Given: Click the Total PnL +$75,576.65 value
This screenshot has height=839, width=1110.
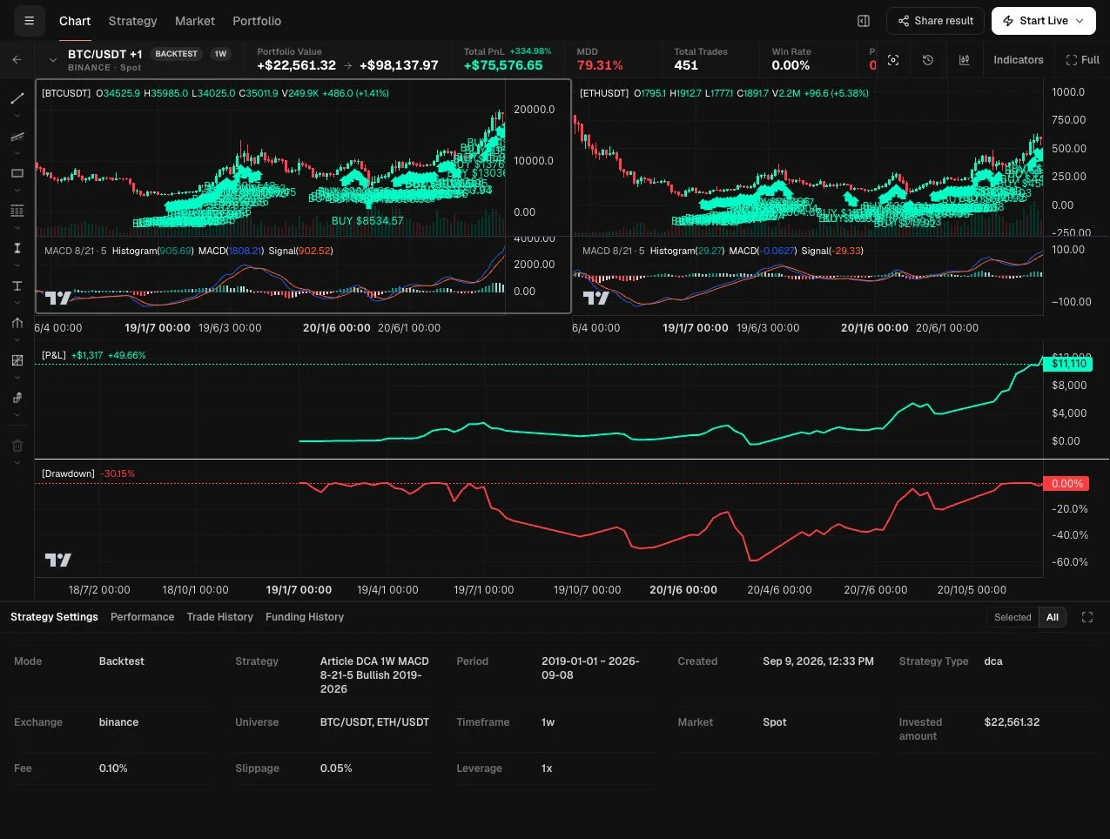Looking at the screenshot, I should tap(503, 65).
